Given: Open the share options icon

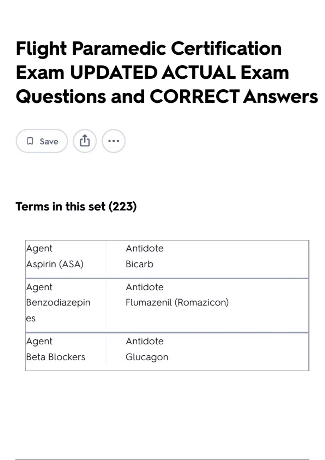Looking at the screenshot, I should tap(85, 141).
